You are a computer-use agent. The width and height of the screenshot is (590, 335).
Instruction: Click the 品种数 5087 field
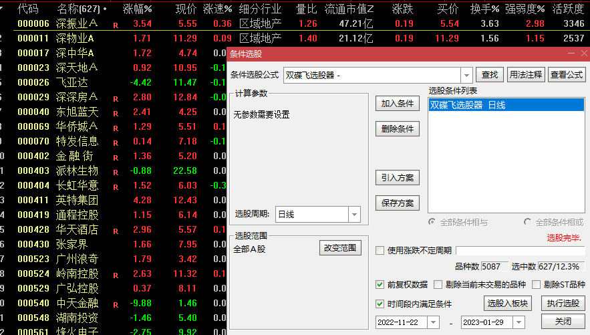point(494,267)
